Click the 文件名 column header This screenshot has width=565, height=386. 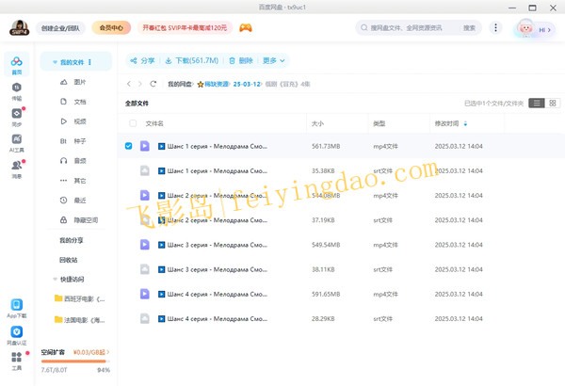click(x=154, y=123)
